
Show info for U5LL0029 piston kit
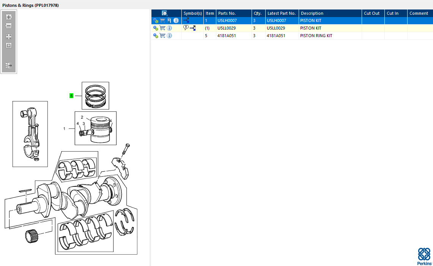click(x=169, y=28)
